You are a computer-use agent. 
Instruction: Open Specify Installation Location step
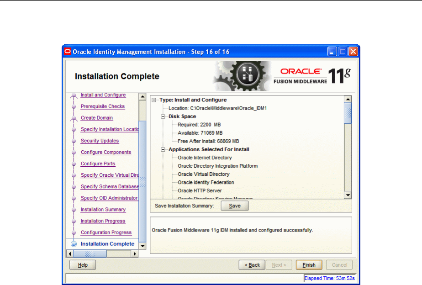[110, 129]
